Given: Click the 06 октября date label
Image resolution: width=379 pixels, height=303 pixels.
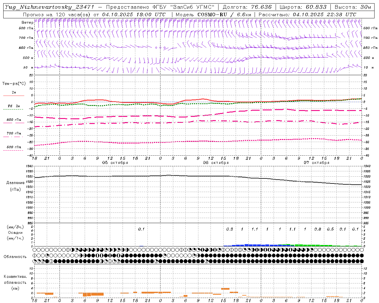Looking at the screenshot, I should (x=216, y=163).
